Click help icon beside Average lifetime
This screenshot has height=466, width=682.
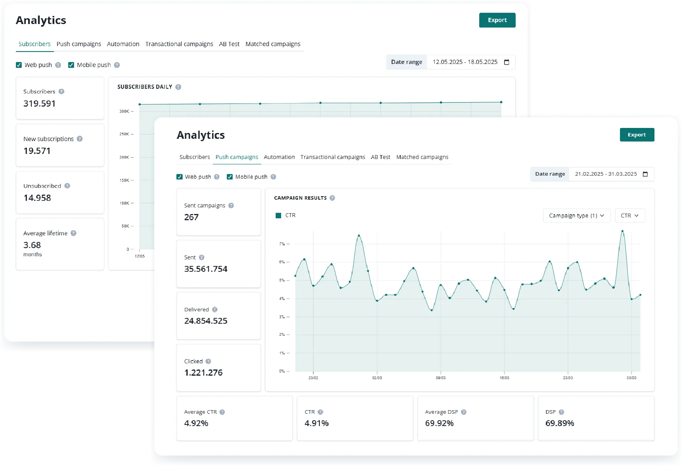(73, 233)
